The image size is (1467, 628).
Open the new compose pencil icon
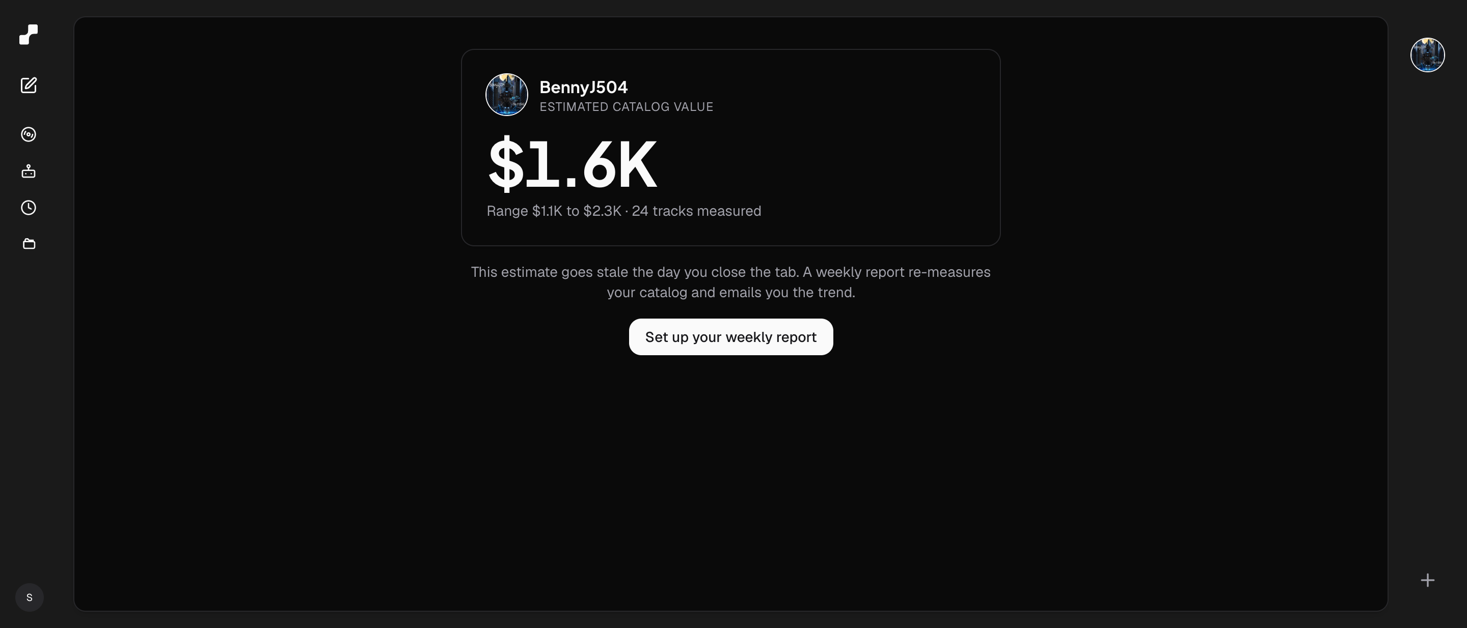(29, 85)
